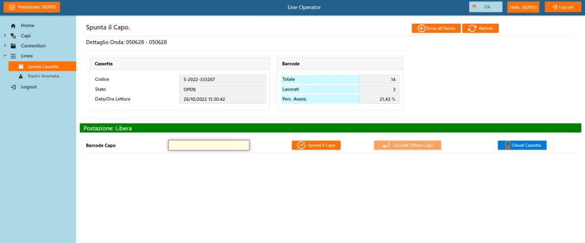Screen dimensions: 585x243
Task: Click the Perc. Avanz. value 21,43 %
Action: [379, 99]
